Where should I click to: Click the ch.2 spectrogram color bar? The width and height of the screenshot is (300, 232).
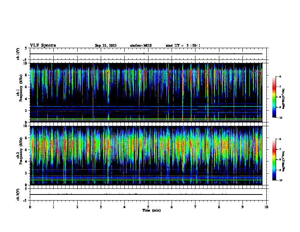(x=274, y=160)
